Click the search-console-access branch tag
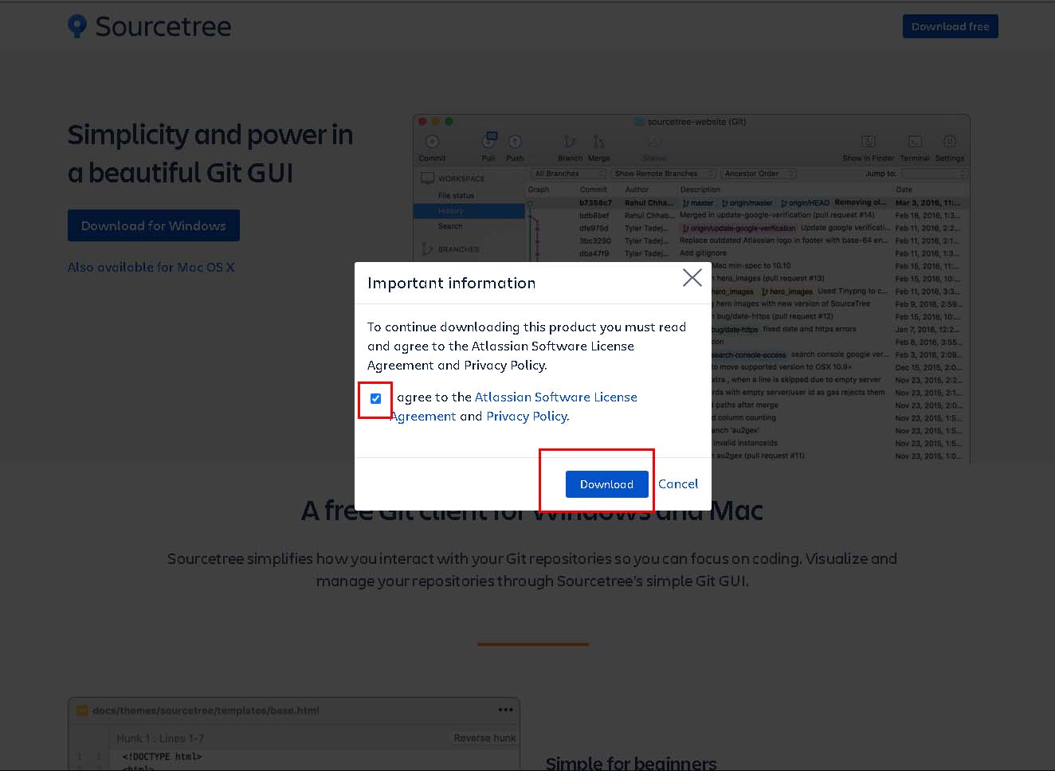 click(x=748, y=354)
